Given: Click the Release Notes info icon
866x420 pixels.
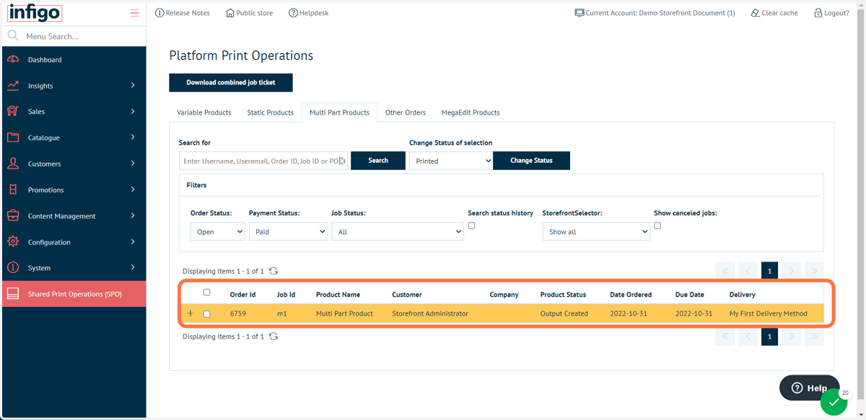Looking at the screenshot, I should coord(159,13).
